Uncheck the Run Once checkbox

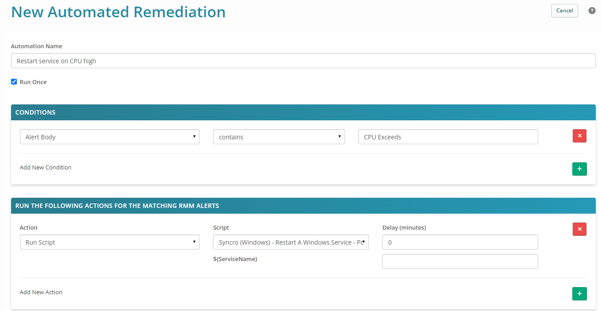[14, 82]
